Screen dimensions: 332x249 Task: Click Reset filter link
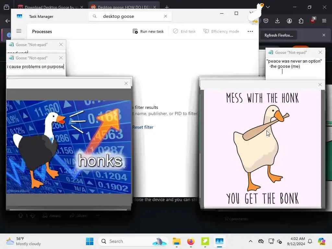143,127
